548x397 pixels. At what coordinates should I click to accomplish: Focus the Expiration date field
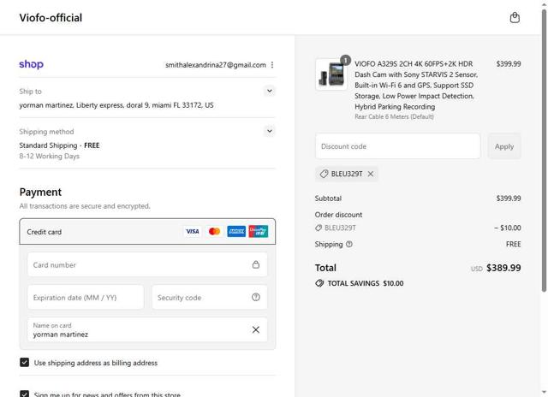86,298
